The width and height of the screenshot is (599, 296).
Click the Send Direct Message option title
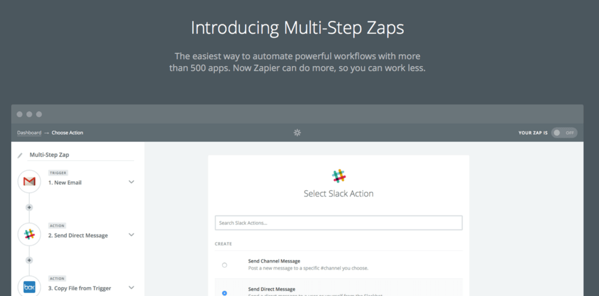click(272, 289)
